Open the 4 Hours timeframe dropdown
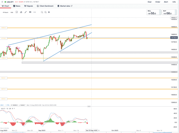 [x=5, y=12]
